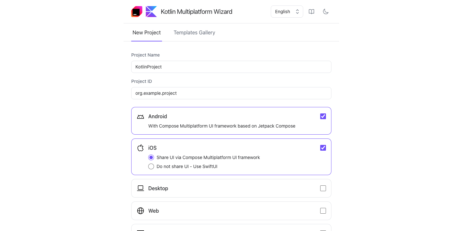The image size is (462, 231).
Task: Click the JetBrains logo icon
Action: tap(137, 11)
